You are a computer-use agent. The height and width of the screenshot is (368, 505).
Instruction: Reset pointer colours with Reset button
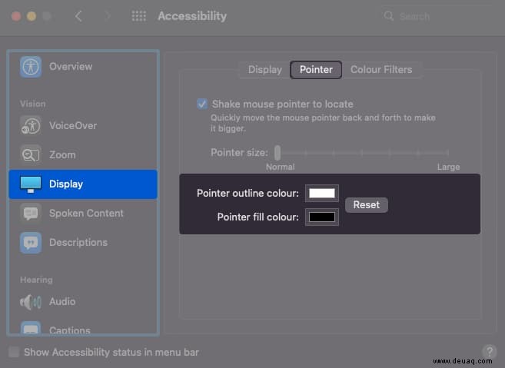pyautogui.click(x=367, y=205)
